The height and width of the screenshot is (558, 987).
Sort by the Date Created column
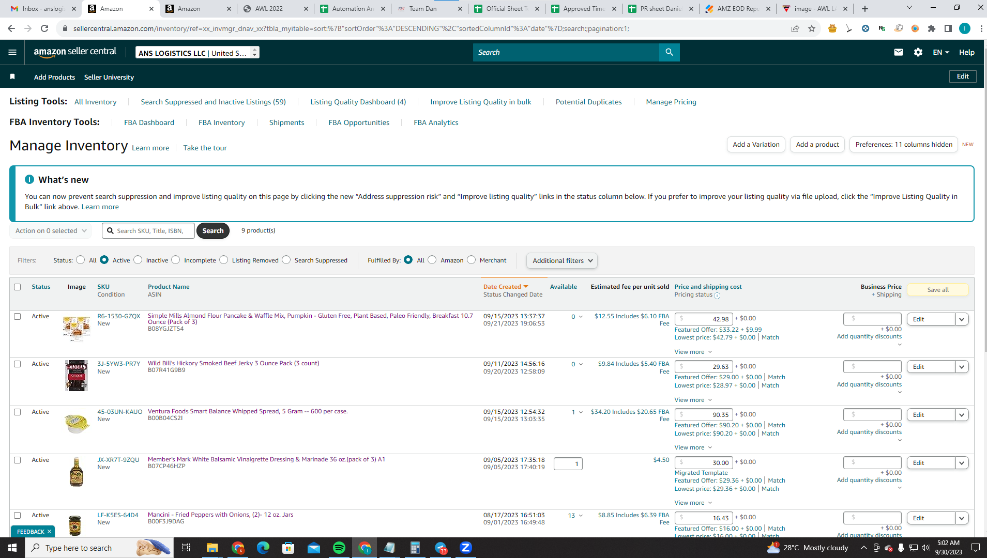coord(505,287)
